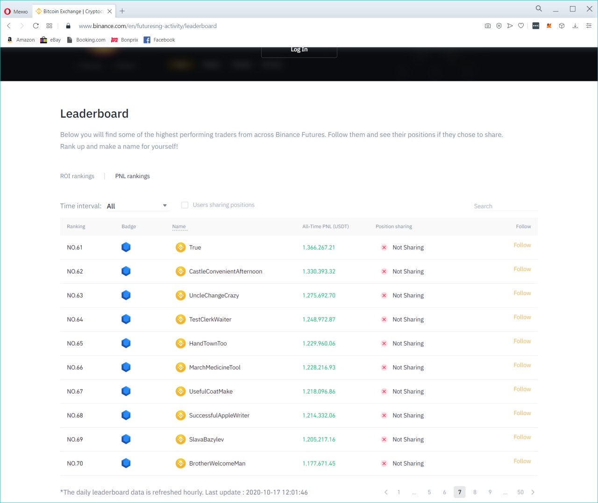Click the avatar icon beside True
The image size is (598, 503).
pos(180,247)
